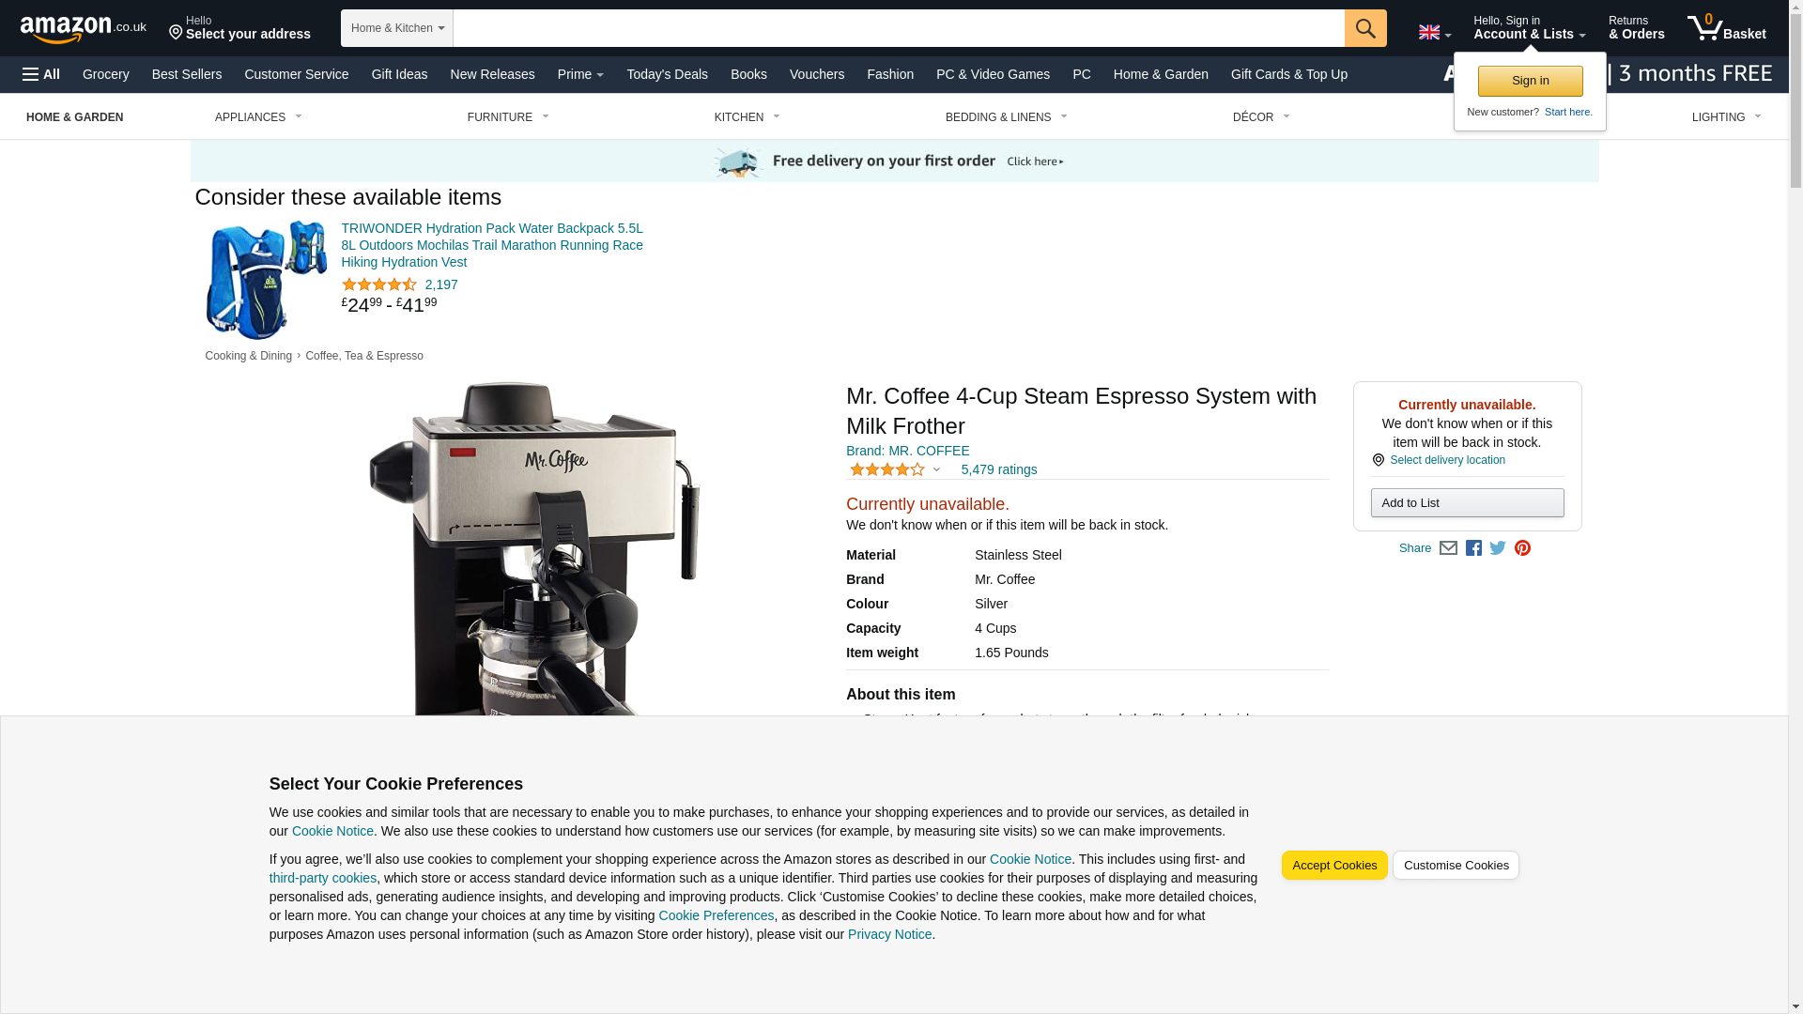Viewport: 1803px width, 1014px height.
Task: Expand Home & Kitchen search category dropdown
Action: (396, 28)
